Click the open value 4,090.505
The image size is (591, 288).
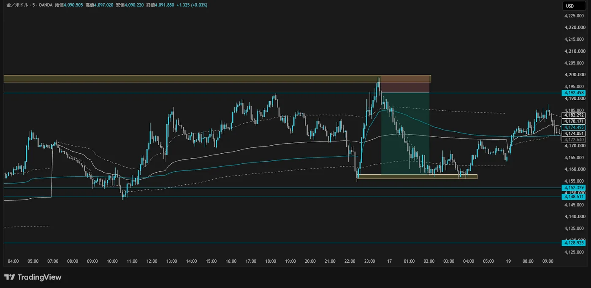point(73,5)
